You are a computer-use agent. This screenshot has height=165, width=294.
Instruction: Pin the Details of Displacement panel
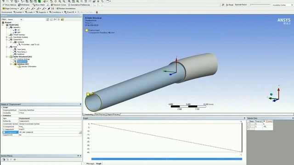coord(81,104)
